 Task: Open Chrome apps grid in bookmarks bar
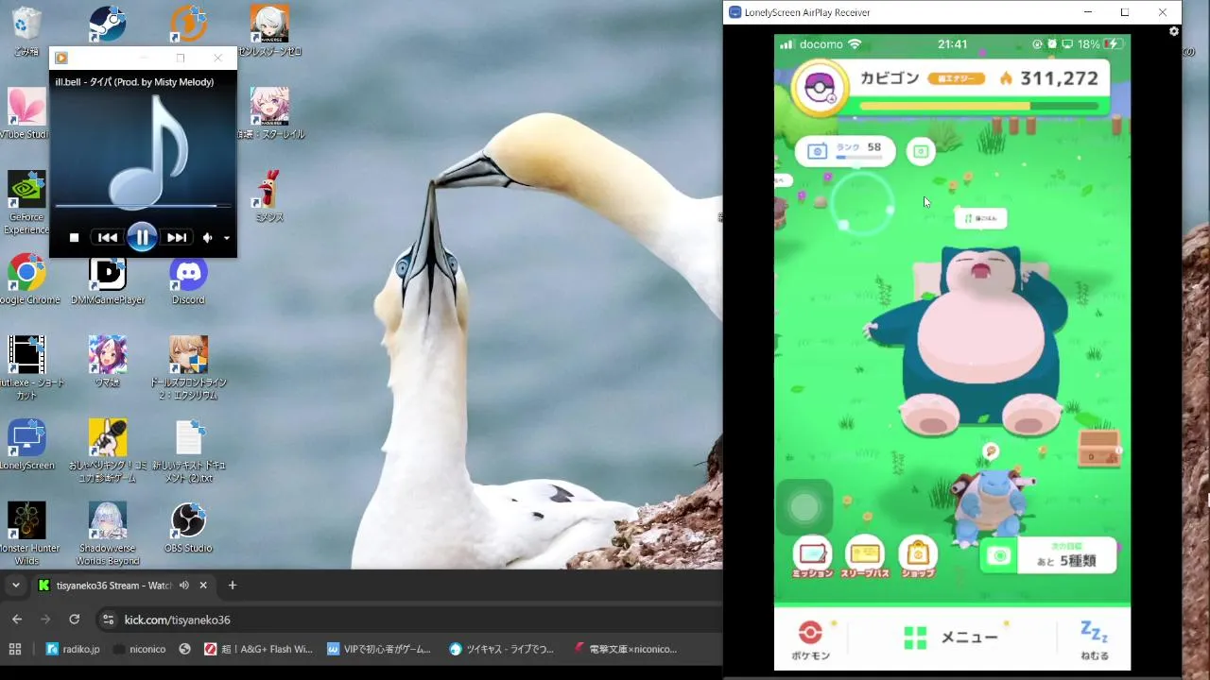point(15,649)
